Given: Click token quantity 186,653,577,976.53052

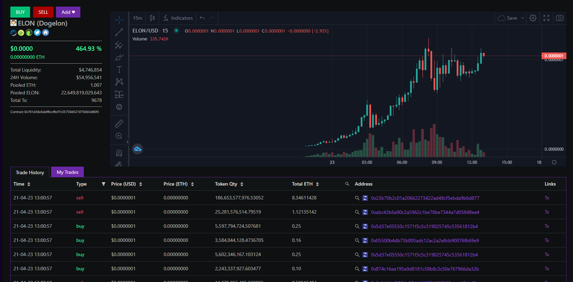Looking at the screenshot, I should pyautogui.click(x=239, y=198).
